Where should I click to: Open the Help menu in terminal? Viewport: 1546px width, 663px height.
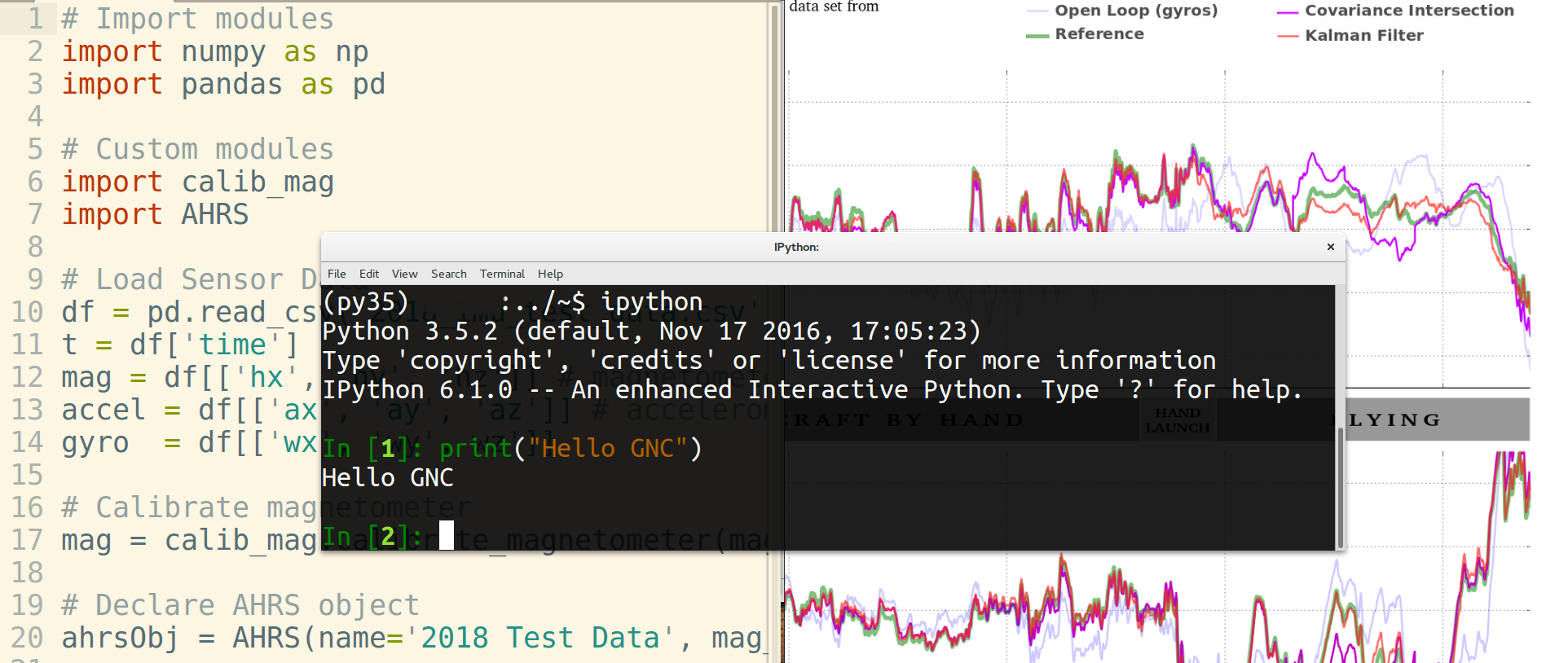click(550, 274)
